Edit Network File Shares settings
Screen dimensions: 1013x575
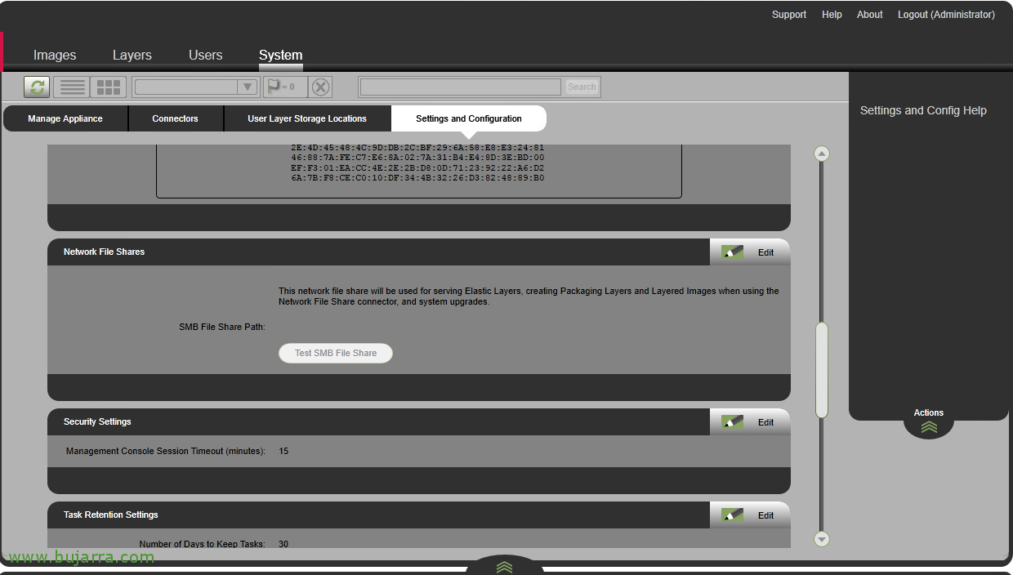coord(750,252)
